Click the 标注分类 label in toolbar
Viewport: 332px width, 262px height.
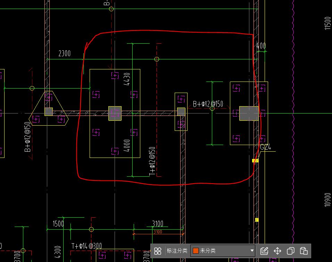point(177,251)
